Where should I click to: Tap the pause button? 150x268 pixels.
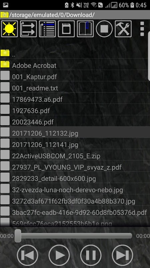click(x=91, y=255)
